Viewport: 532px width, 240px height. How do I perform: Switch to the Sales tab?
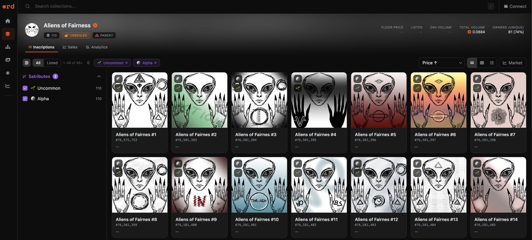coord(70,47)
